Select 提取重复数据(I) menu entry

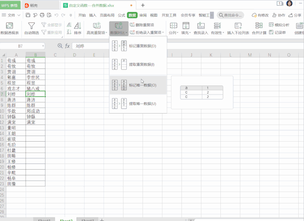click(138, 65)
